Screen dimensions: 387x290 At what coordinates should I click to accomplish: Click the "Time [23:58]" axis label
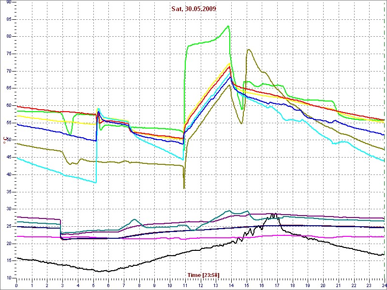204,275
